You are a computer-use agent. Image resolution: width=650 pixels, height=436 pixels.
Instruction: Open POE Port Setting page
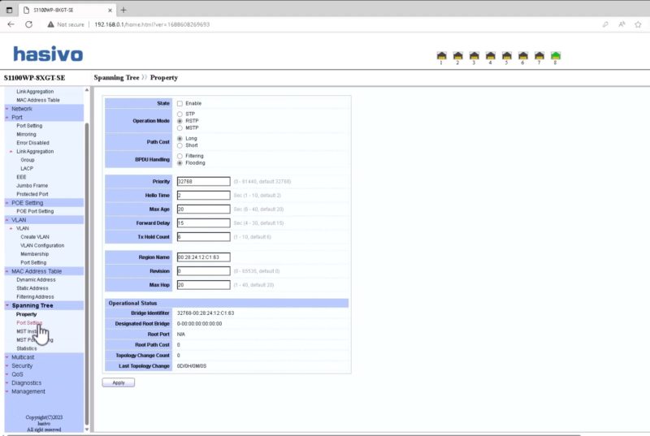click(x=35, y=211)
